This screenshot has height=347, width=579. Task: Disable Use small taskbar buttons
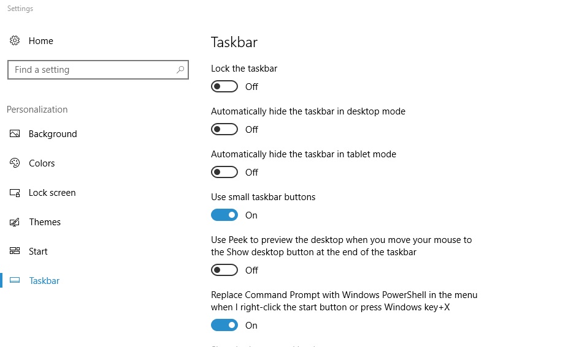[x=224, y=215]
